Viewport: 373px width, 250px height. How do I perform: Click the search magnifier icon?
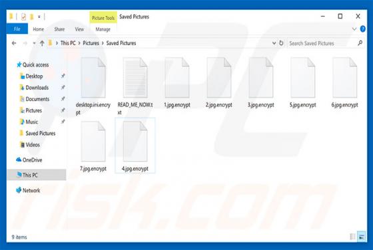pyautogui.click(x=360, y=43)
